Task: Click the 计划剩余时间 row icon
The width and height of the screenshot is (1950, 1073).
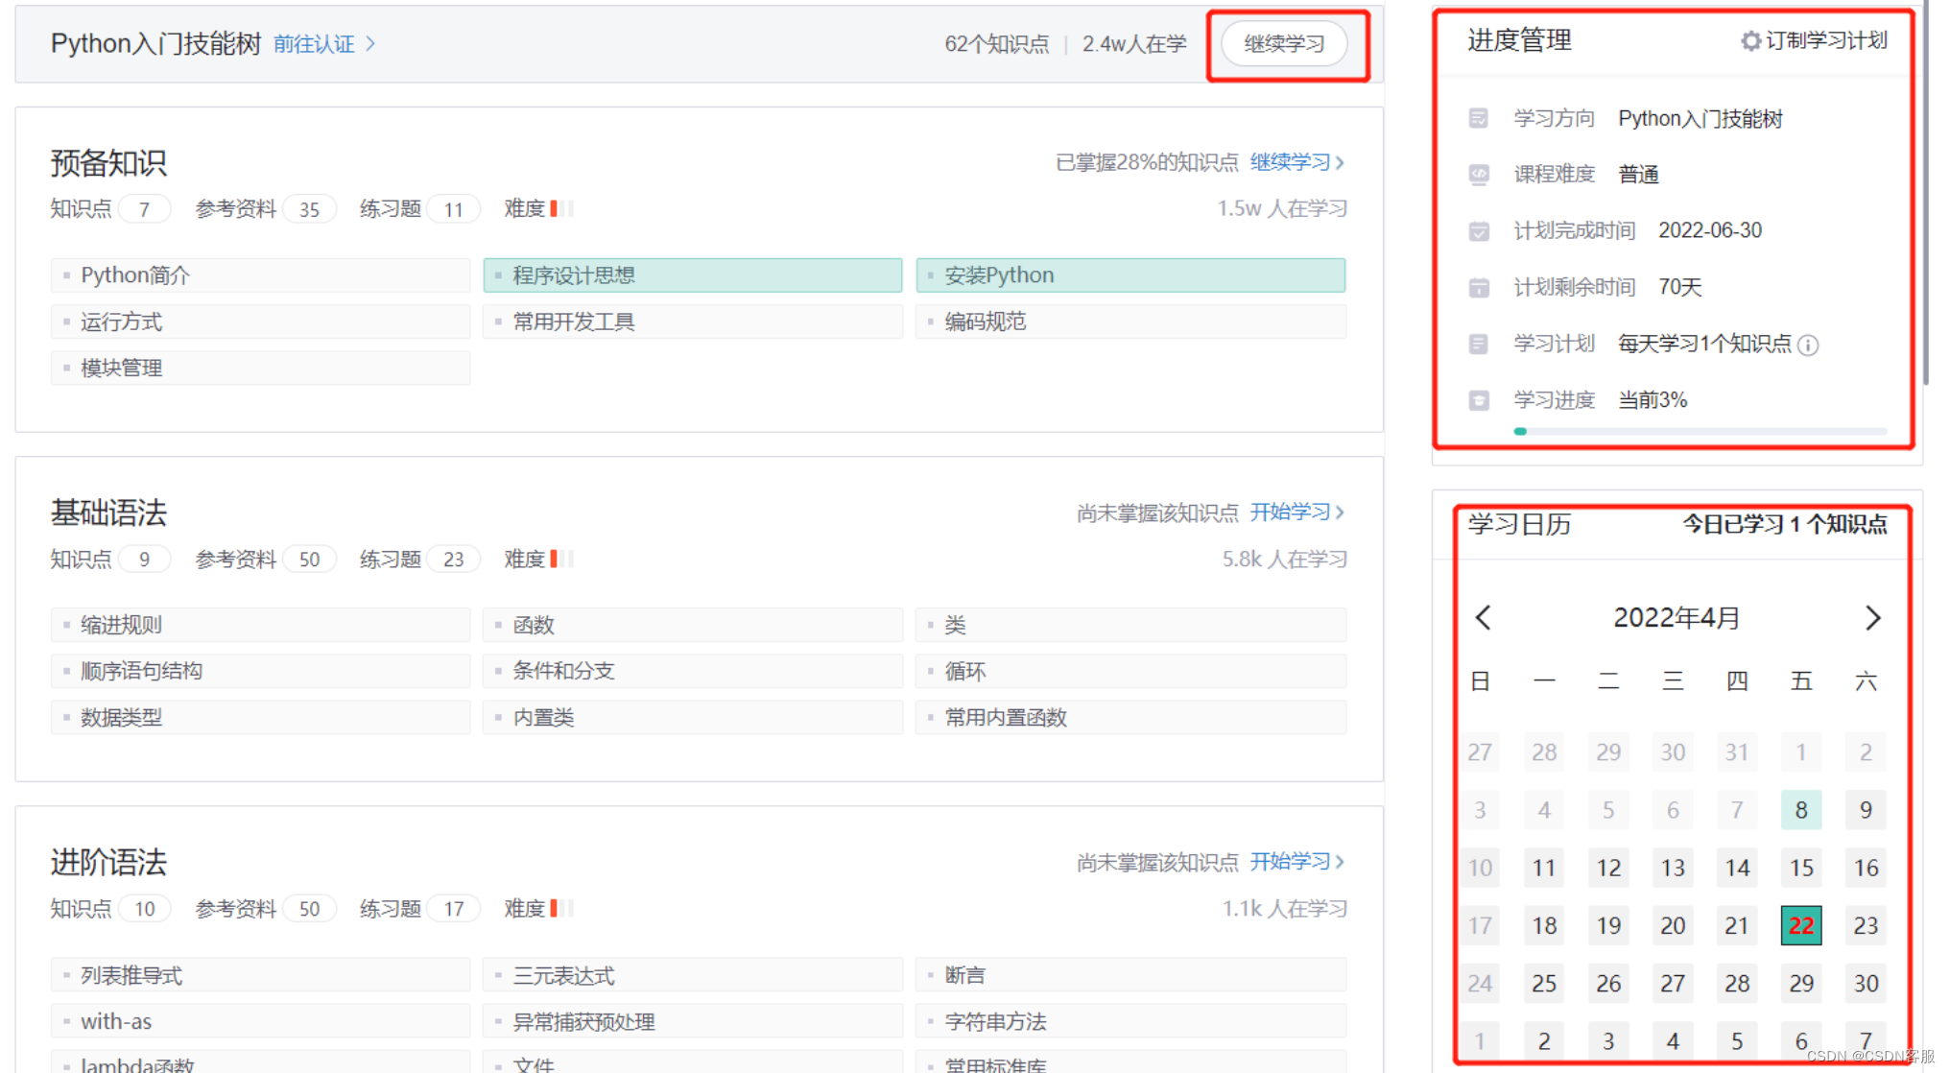Action: [1479, 287]
